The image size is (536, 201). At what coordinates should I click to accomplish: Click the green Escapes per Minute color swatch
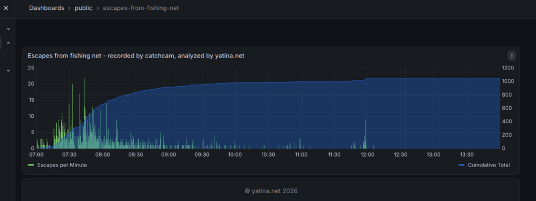pos(31,165)
